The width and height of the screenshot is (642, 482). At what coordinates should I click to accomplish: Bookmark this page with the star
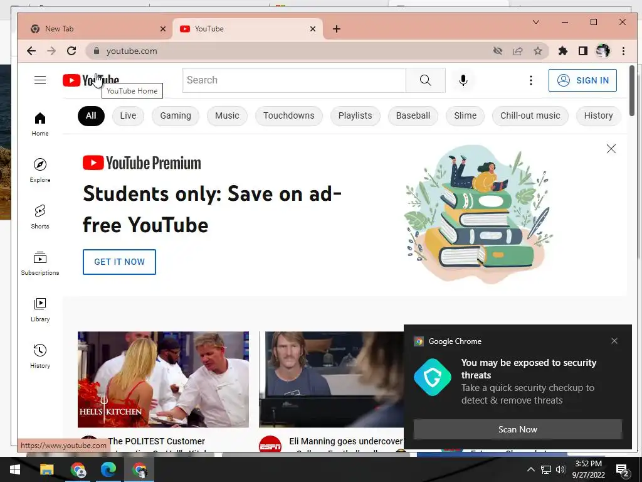pos(537,51)
